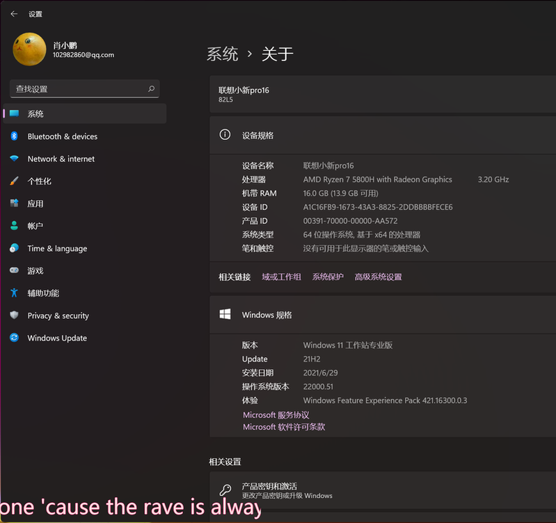Click the 游戏 gamepad icon
556x523 pixels.
click(x=14, y=270)
